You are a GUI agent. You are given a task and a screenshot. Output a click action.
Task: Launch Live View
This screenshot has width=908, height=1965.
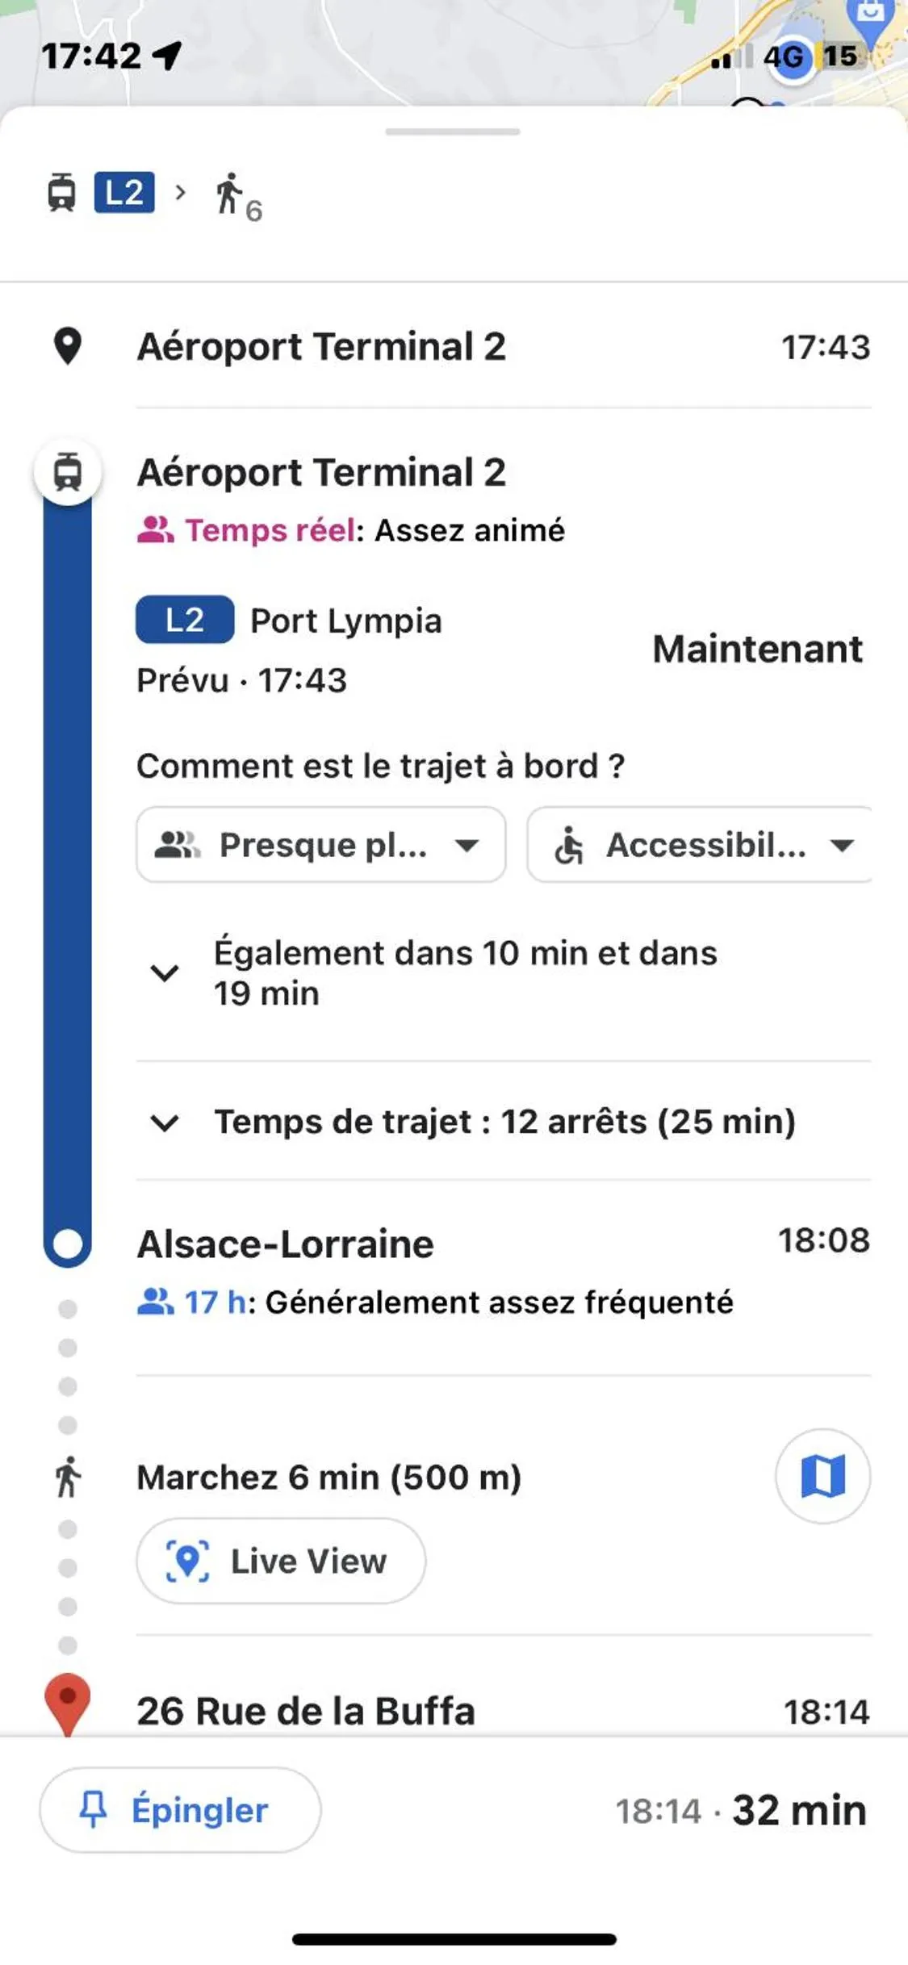click(281, 1561)
